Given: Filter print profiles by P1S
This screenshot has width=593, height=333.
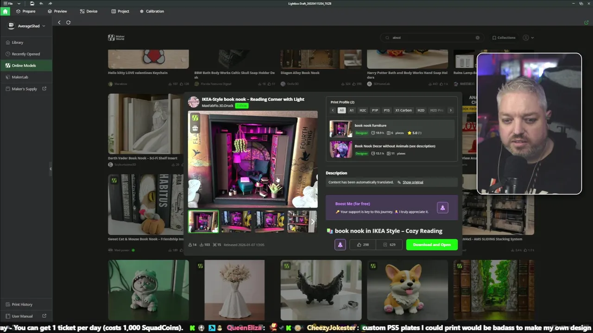Looking at the screenshot, I should click(387, 110).
